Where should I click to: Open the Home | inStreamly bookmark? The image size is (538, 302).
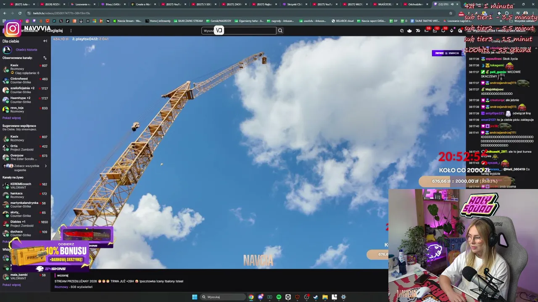point(158,21)
